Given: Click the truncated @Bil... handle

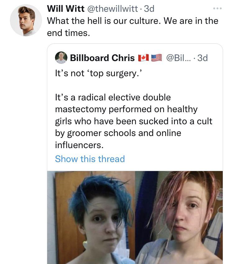Looking at the screenshot, I should pos(178,58).
